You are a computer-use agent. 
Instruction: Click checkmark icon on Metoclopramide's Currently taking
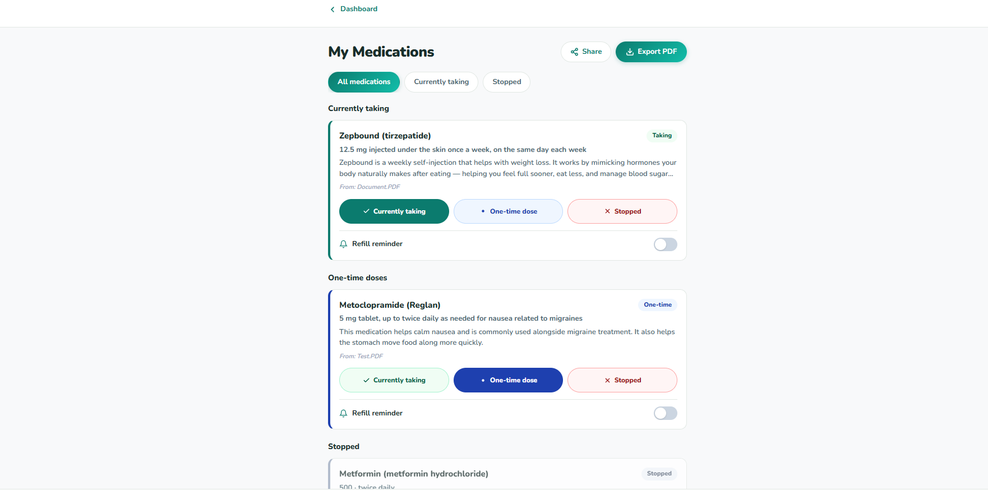coord(366,381)
